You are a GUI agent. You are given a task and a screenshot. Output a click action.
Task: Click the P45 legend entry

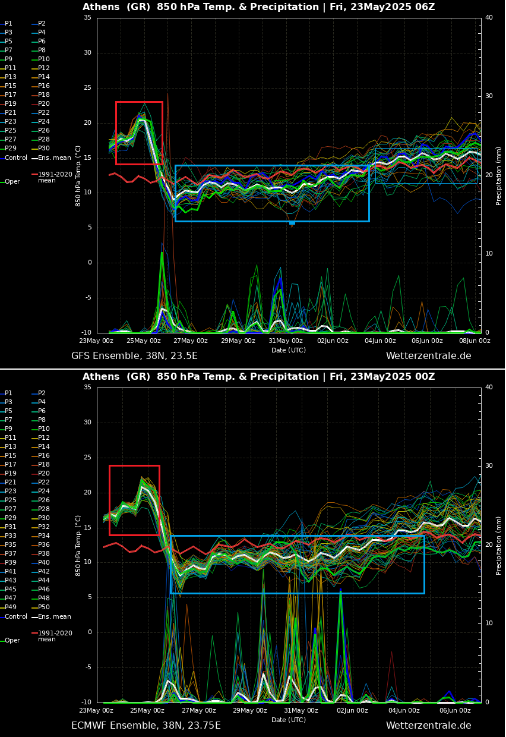[11, 589]
